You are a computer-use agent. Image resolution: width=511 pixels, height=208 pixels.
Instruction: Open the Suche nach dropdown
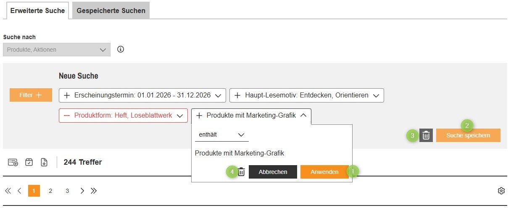pyautogui.click(x=57, y=50)
